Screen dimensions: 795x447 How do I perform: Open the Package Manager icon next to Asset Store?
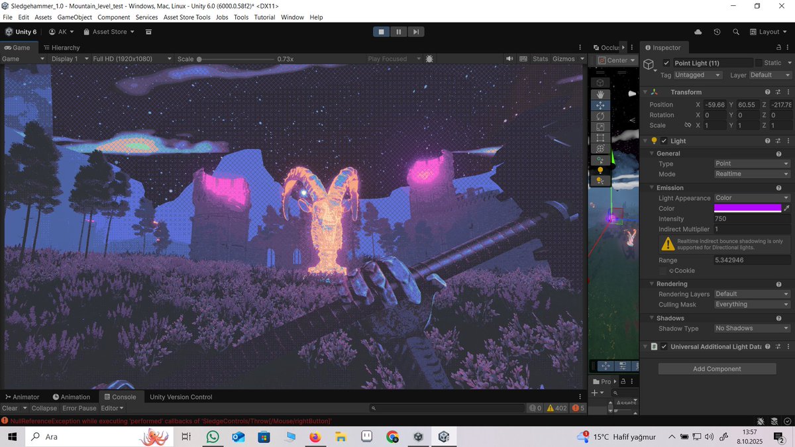tap(148, 32)
